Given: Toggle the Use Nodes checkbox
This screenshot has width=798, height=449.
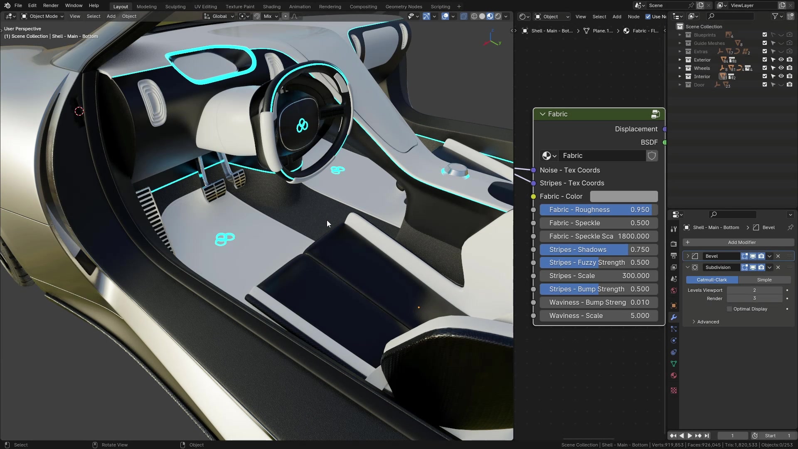Looking at the screenshot, I should pos(648,17).
